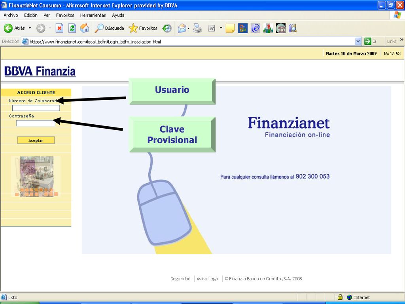Click the green Ir go button
The width and height of the screenshot is (405, 304).
click(370, 41)
